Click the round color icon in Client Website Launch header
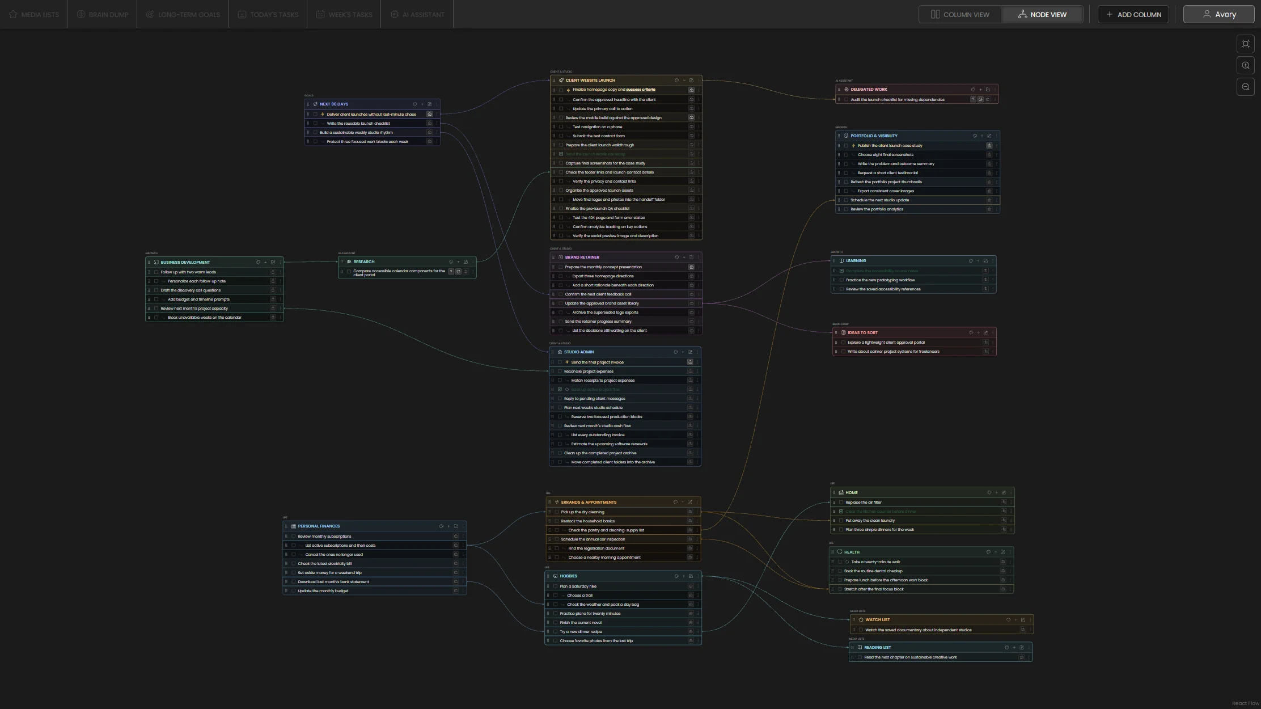 [676, 81]
